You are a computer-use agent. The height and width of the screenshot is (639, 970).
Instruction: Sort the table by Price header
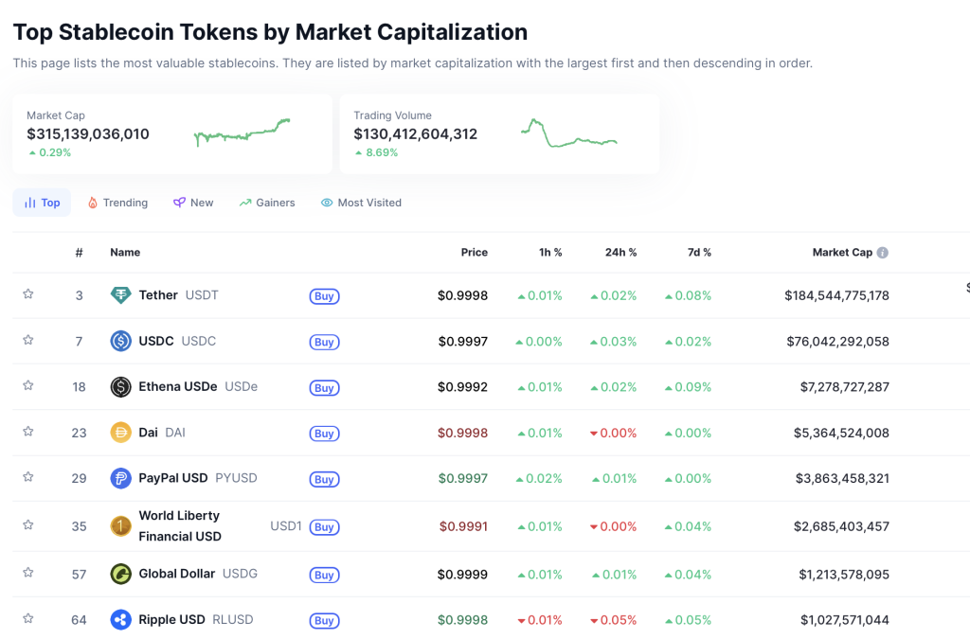tap(474, 253)
